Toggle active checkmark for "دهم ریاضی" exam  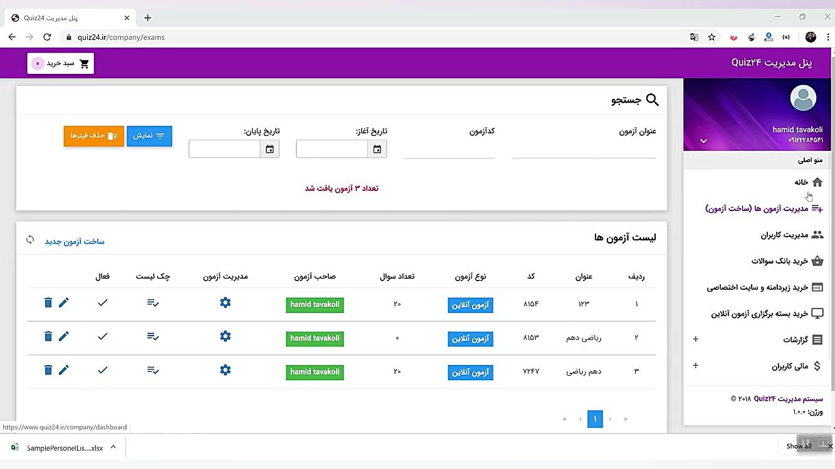[102, 369]
